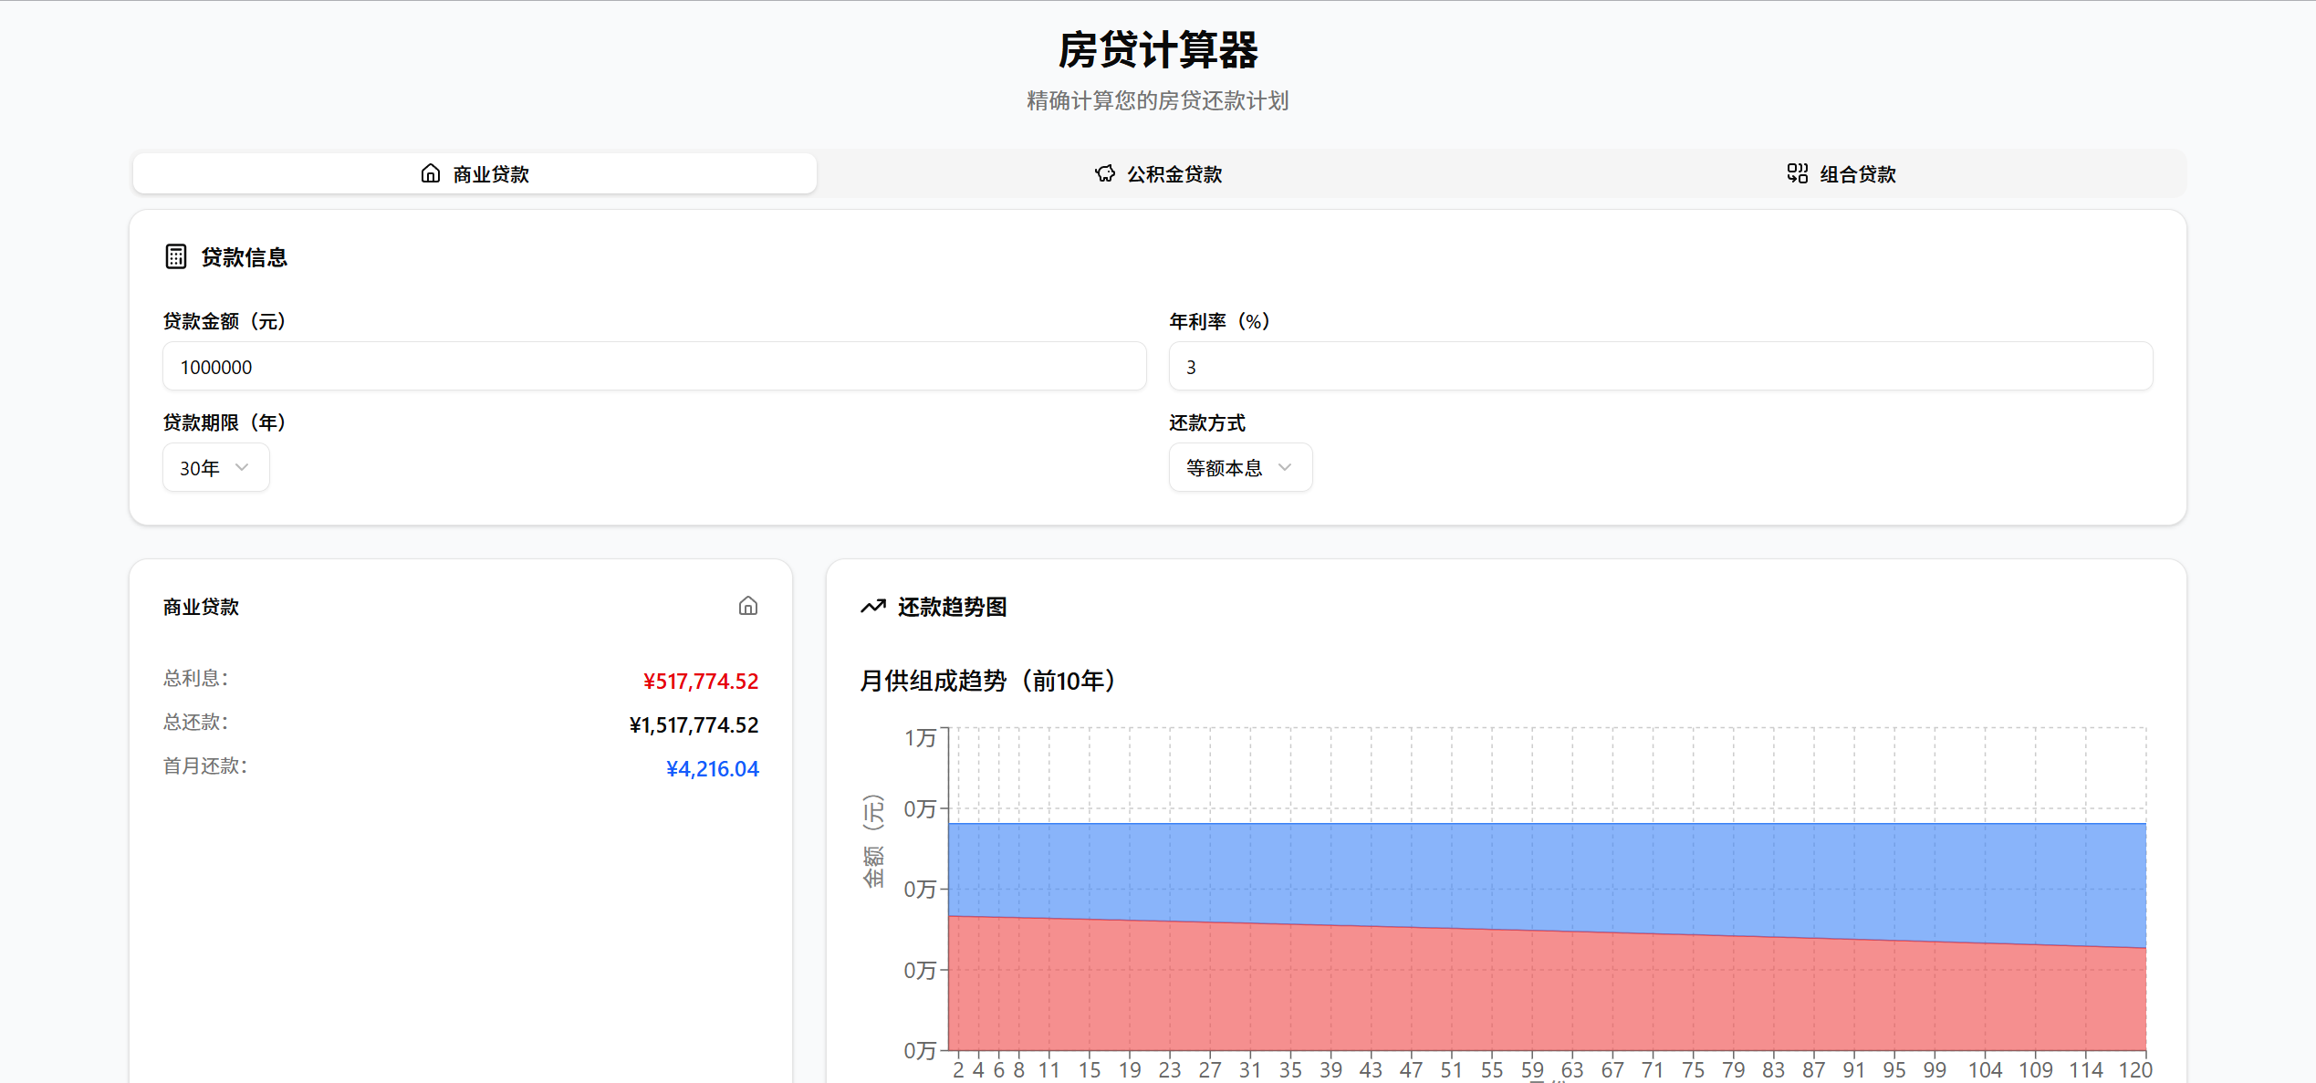The height and width of the screenshot is (1083, 2316).
Task: Click the trend arrow icon beside 还款趋势图
Action: click(872, 606)
